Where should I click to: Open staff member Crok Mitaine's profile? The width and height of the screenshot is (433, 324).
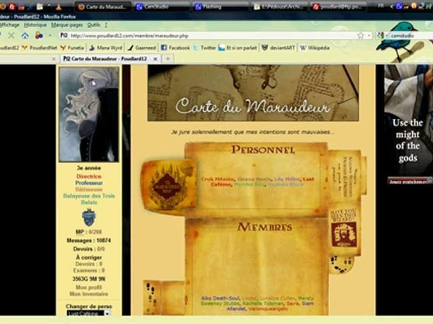[x=217, y=179]
